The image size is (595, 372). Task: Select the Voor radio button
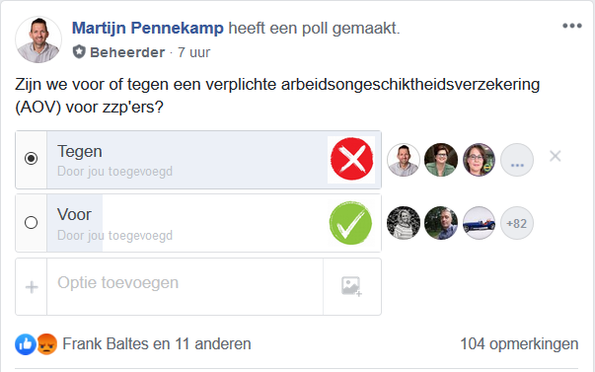point(31,222)
